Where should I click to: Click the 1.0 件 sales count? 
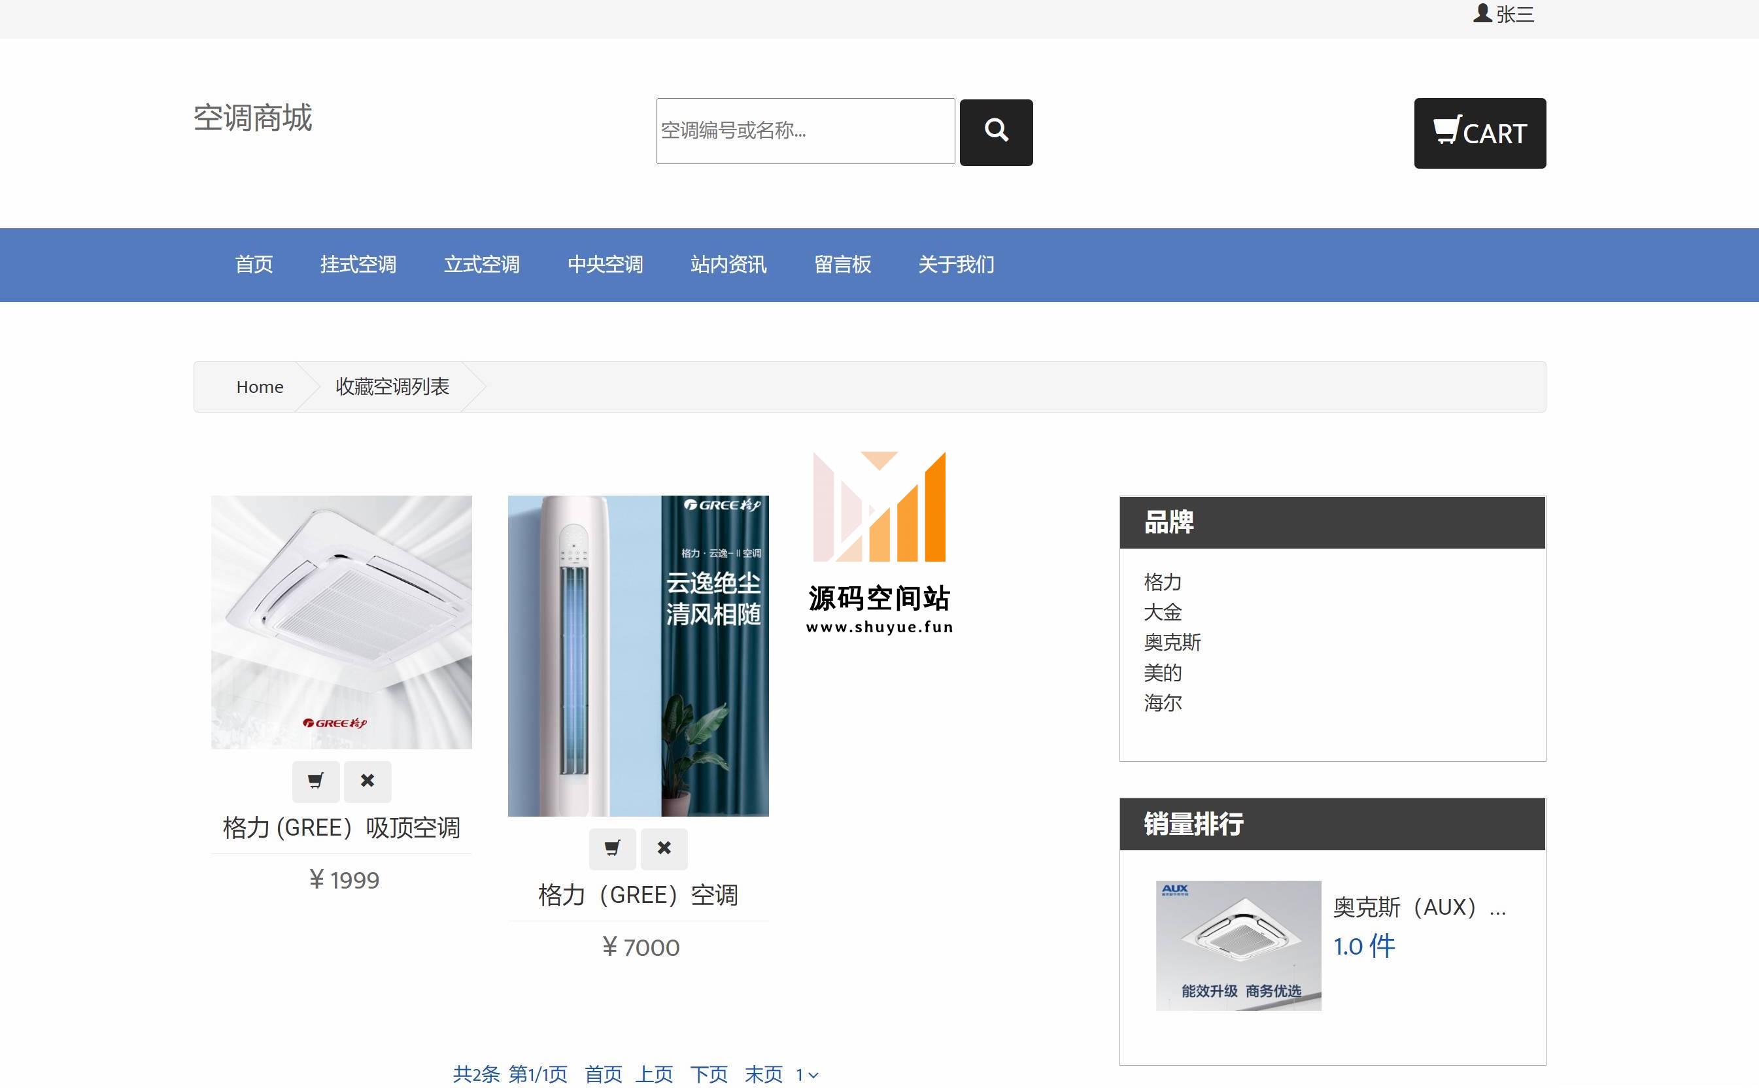tap(1364, 947)
